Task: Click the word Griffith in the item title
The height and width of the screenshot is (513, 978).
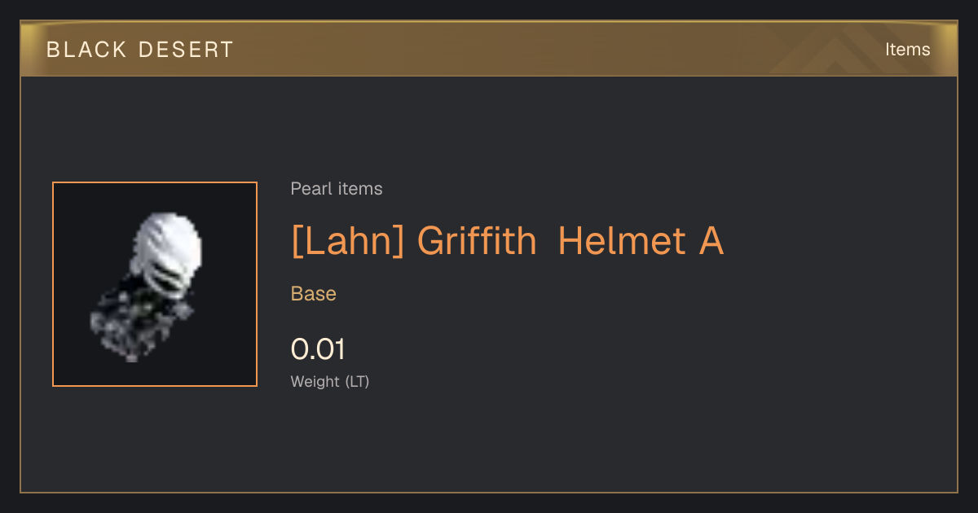Action: click(x=476, y=242)
